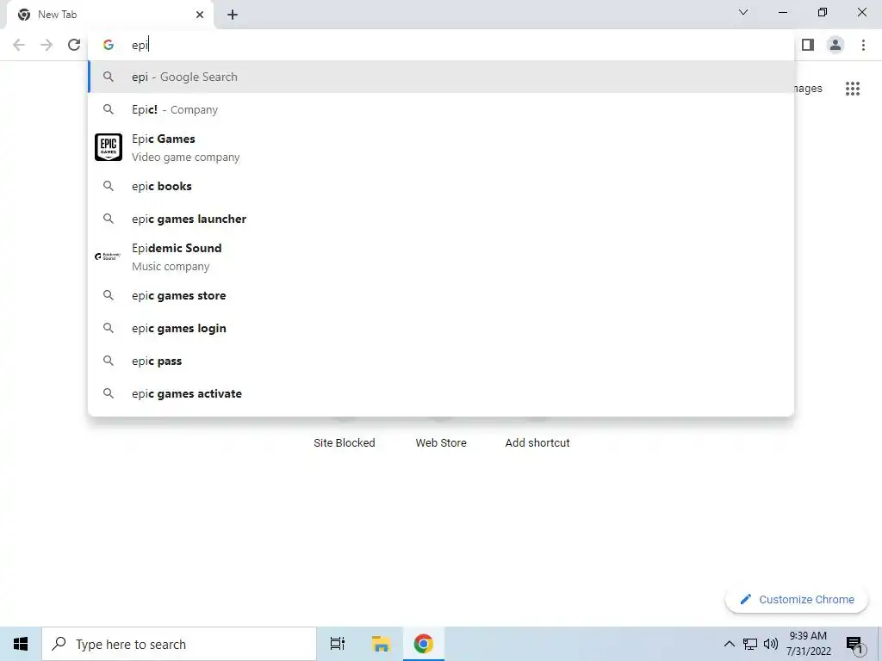This screenshot has width=882, height=661.
Task: Choose the 'epic games activate' suggestion
Action: pyautogui.click(x=441, y=393)
